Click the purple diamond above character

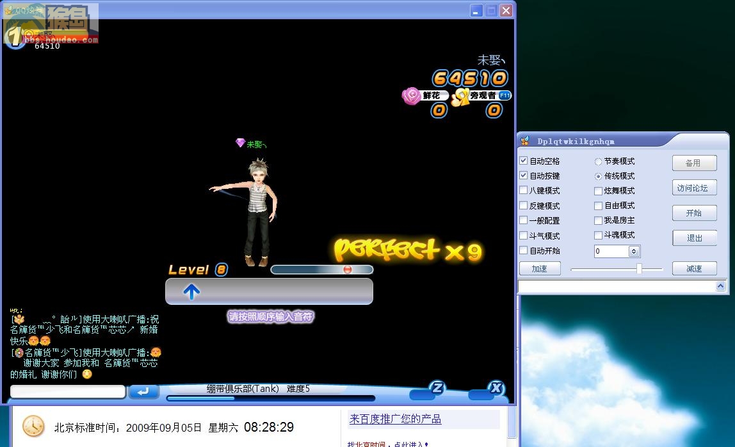[241, 142]
